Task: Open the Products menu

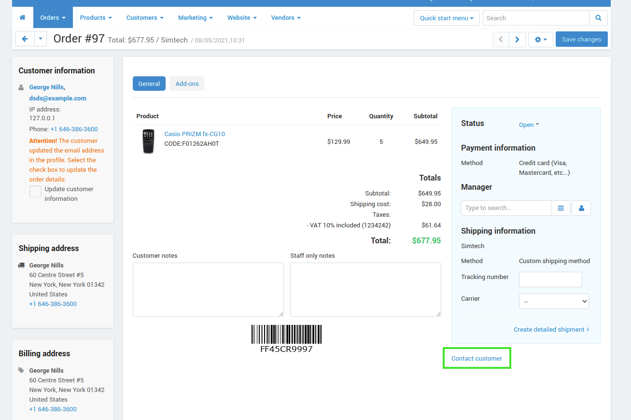Action: (x=96, y=18)
